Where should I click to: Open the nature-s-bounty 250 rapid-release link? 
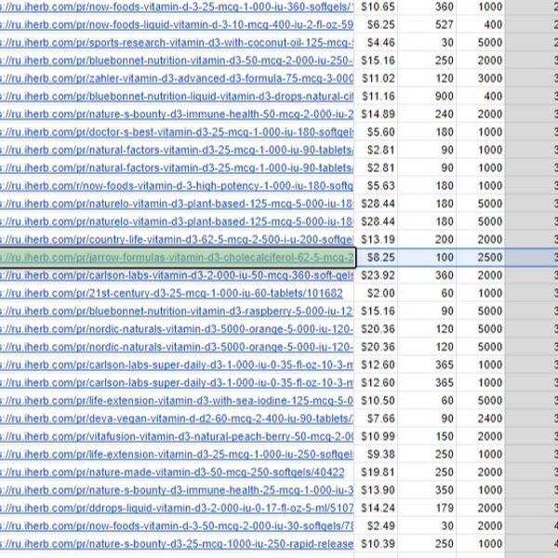point(177,544)
